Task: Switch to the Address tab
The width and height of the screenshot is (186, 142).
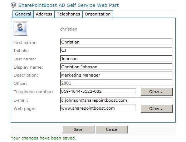Action: point(44,14)
